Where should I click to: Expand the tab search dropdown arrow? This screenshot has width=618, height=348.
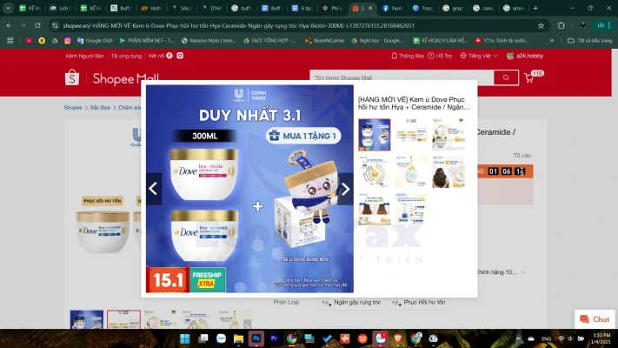8,8
